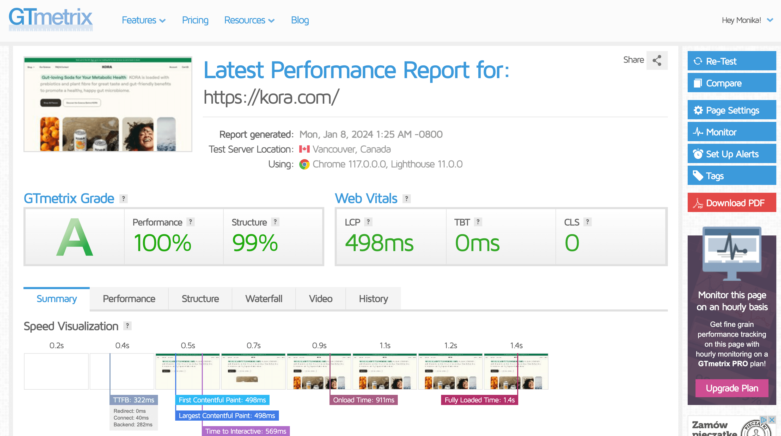Expand the Features dropdown menu
The width and height of the screenshot is (781, 436).
pos(144,20)
